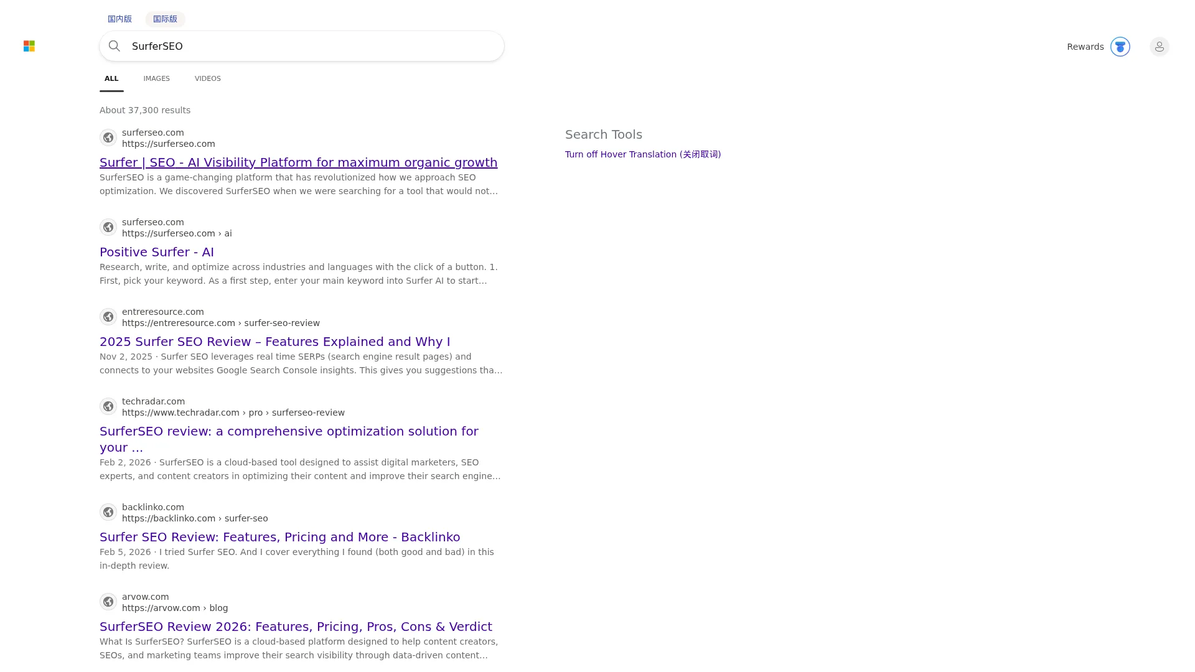Click the arvow.com site name
1195x672 pixels.
point(146,597)
